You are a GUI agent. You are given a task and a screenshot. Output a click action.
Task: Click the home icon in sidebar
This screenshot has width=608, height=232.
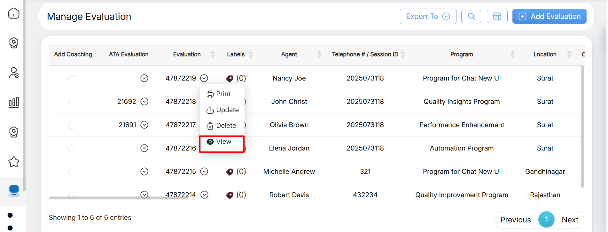point(14,13)
